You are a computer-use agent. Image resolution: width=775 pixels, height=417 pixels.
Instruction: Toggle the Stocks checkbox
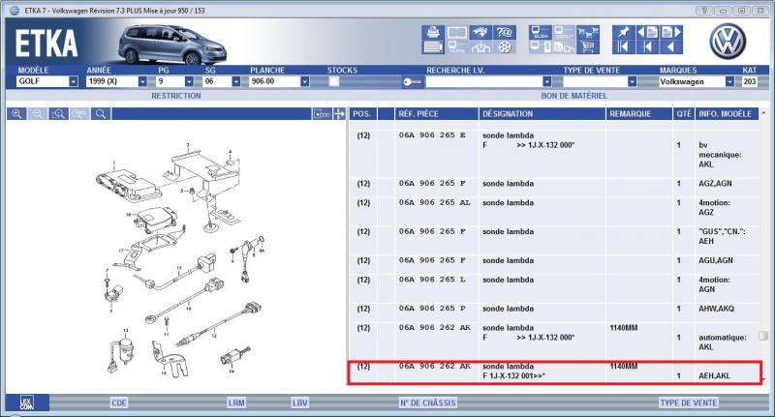coord(334,82)
